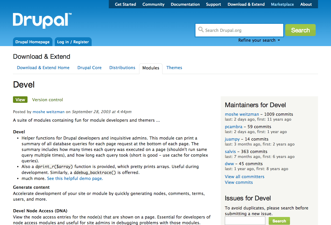This screenshot has height=225, width=331.
Task: Open author link moshe weitzman in post info
Action: pyautogui.click(x=49, y=112)
